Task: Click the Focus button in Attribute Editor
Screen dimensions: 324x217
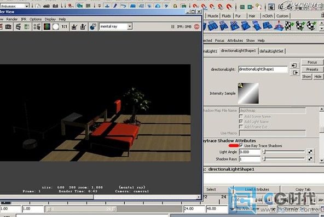Action: (x=312, y=62)
